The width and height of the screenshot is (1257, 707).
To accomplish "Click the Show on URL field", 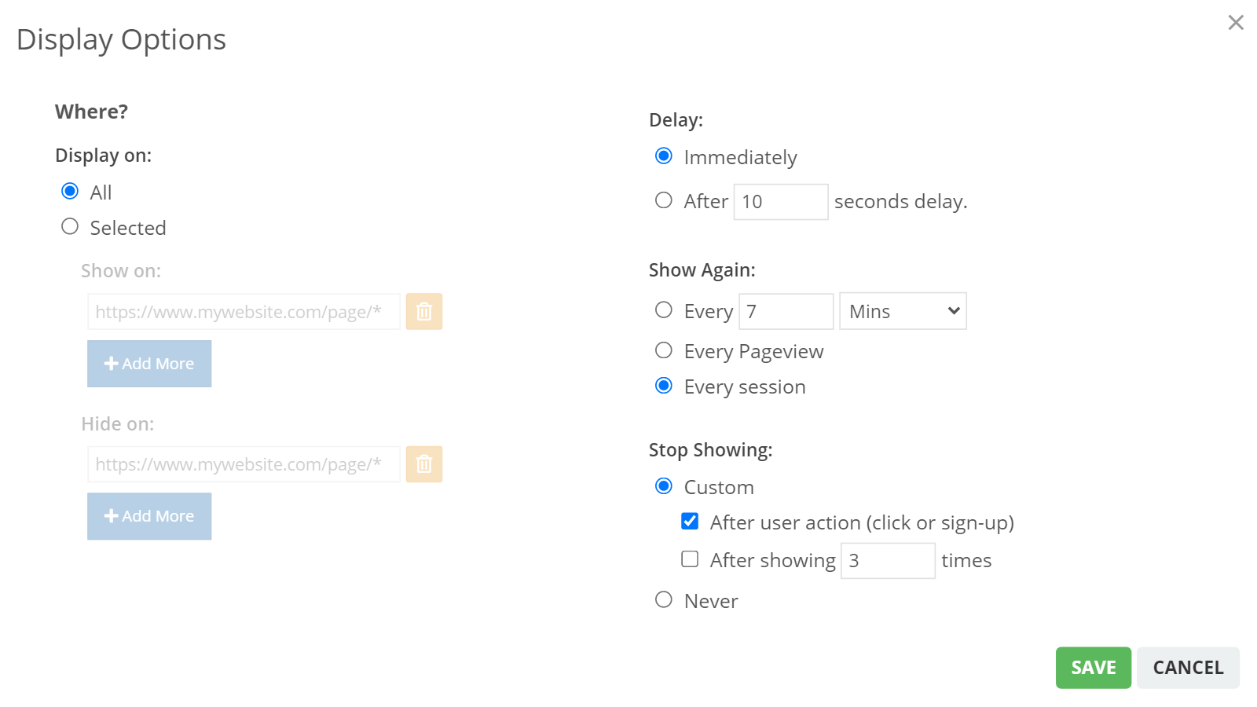I will (244, 312).
